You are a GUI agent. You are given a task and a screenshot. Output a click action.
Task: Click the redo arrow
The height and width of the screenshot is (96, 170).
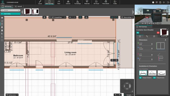tap(74, 17)
